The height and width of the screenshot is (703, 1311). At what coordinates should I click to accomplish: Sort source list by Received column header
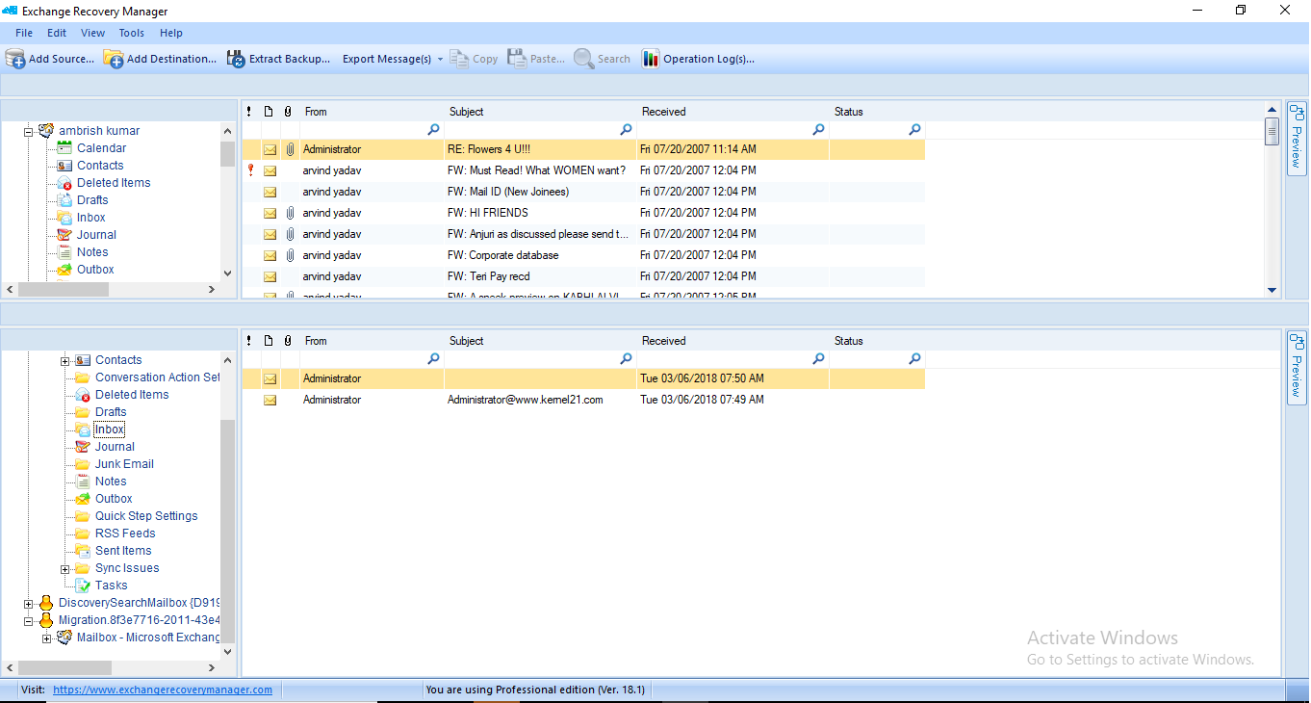tap(733, 112)
